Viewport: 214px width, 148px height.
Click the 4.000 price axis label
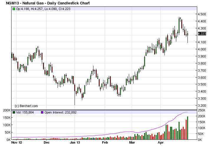click(202, 49)
